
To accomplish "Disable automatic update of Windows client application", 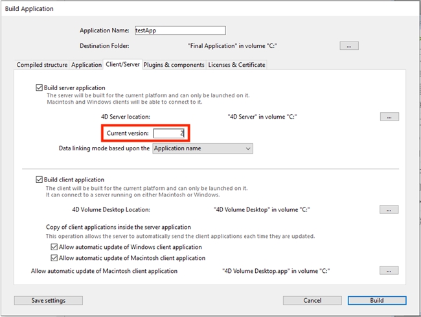I will coord(54,247).
